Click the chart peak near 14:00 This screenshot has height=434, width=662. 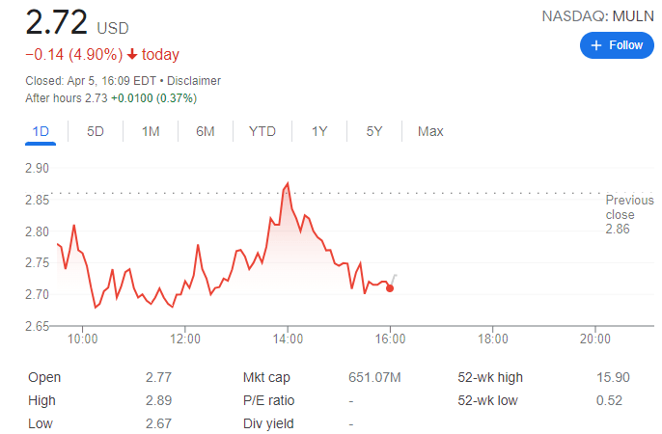pos(288,183)
